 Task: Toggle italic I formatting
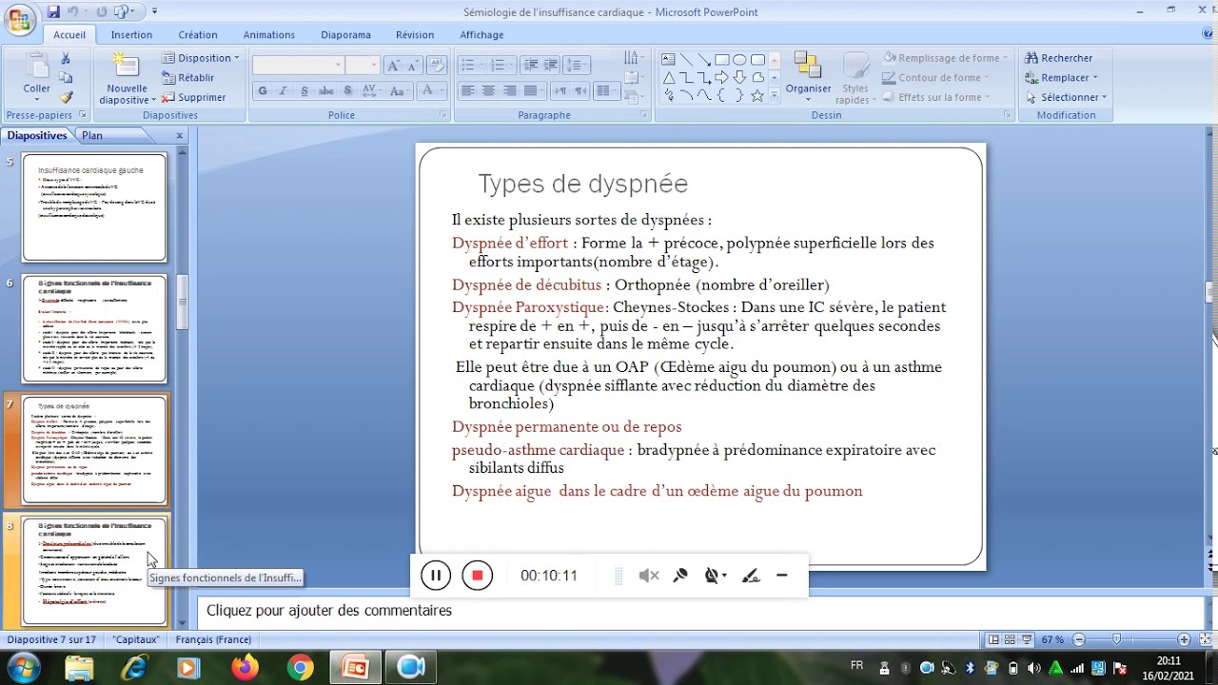click(x=284, y=91)
